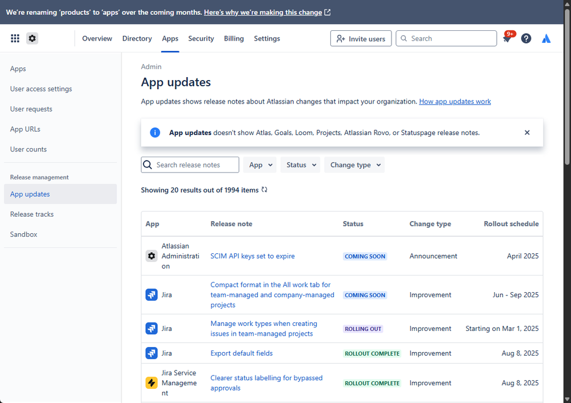Click the Release note column header
This screenshot has height=403, width=571.
click(x=231, y=224)
